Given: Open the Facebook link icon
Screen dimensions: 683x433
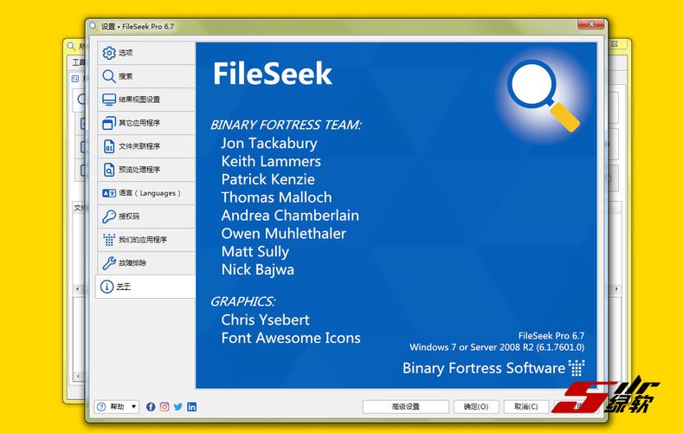Looking at the screenshot, I should click(151, 407).
